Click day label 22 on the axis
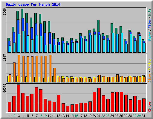The width and height of the screenshot is (153, 119). [103, 116]
